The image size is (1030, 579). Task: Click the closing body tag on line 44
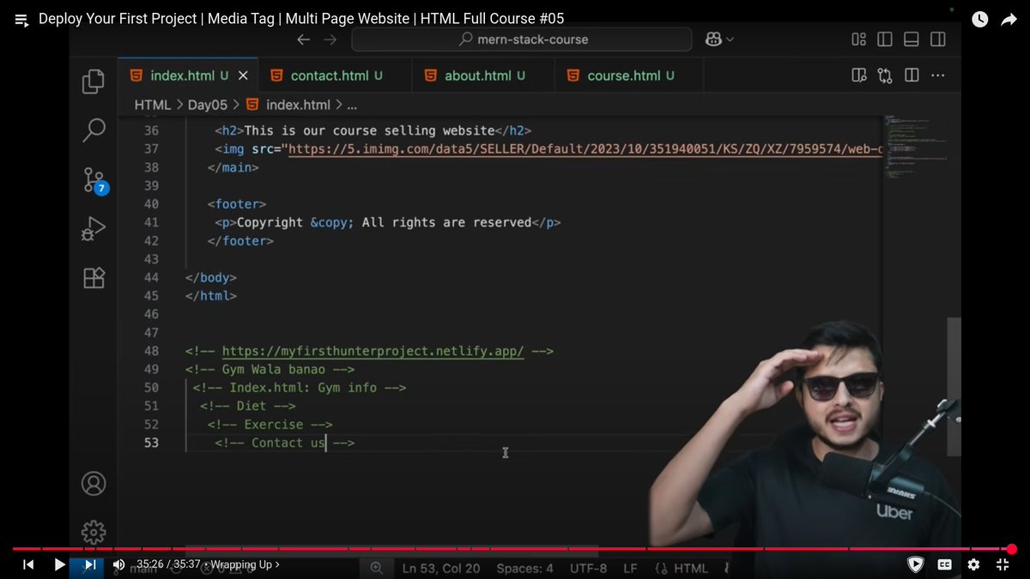211,277
